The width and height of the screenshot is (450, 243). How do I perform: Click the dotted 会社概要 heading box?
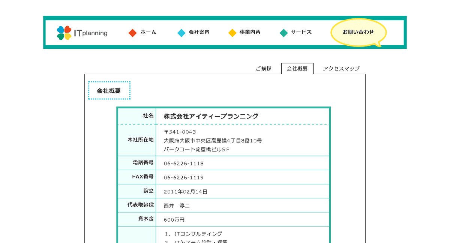[x=109, y=90]
